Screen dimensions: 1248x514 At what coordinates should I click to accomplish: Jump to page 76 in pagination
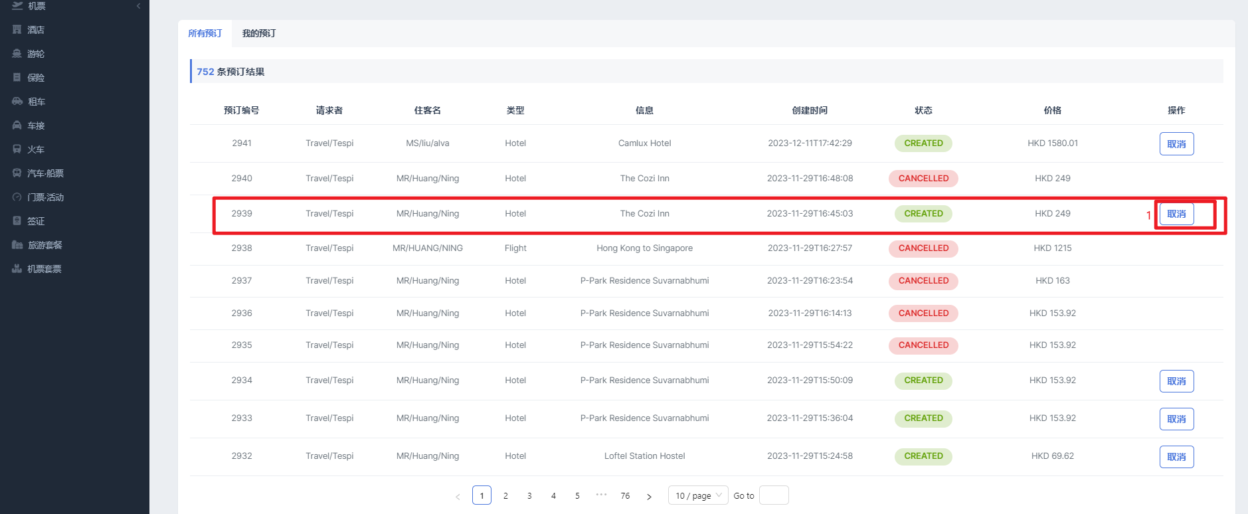coord(625,495)
